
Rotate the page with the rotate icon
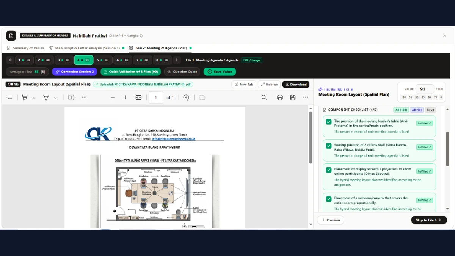(186, 97)
